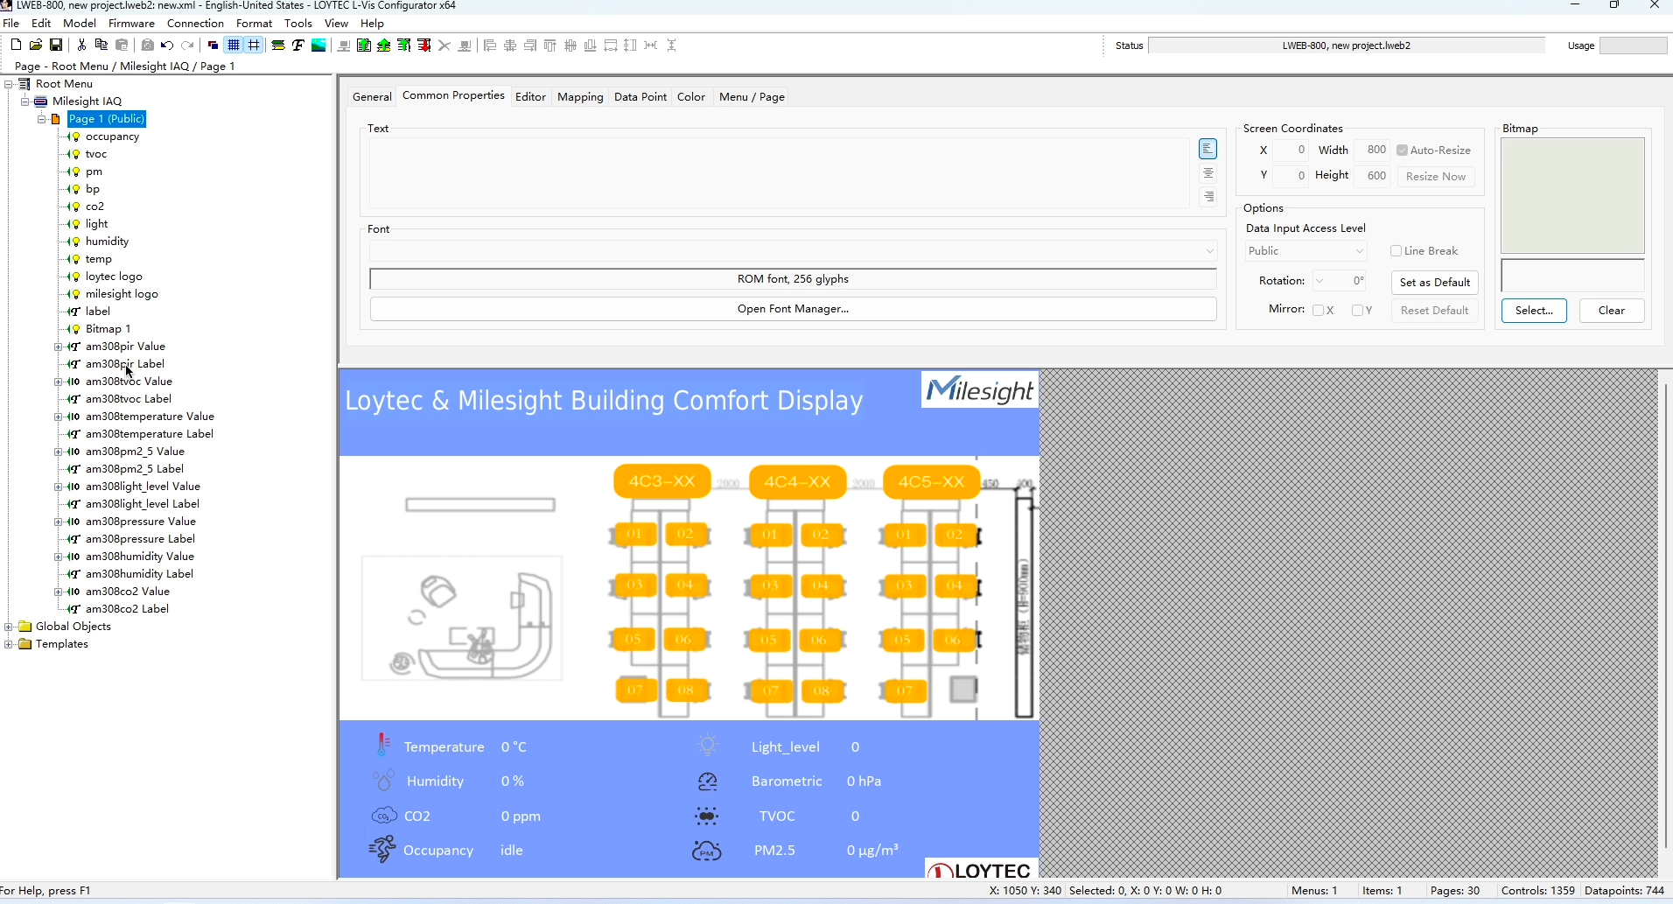Screen dimensions: 1673x904
Task: Expand the am308pir Value node
Action: coord(58,347)
